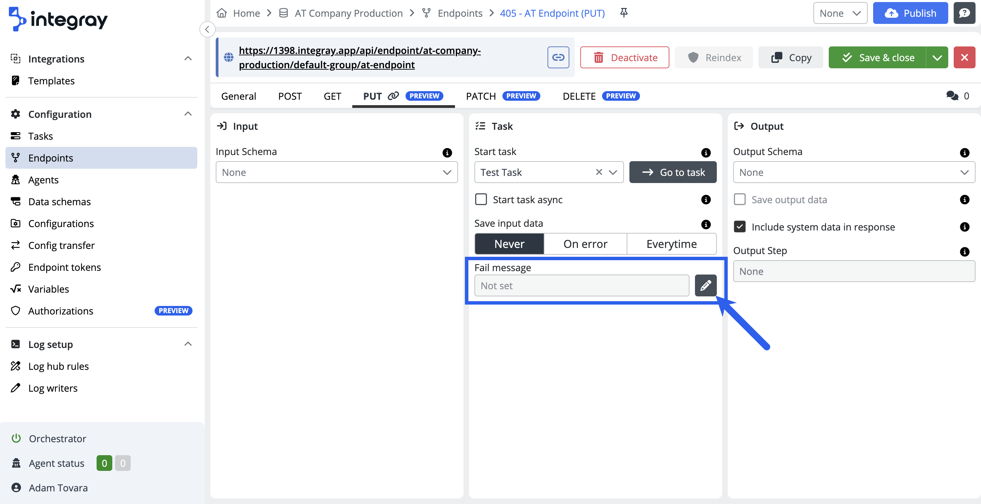The image size is (981, 504).
Task: Collapse the sidebar with the arrow button
Action: [x=207, y=29]
